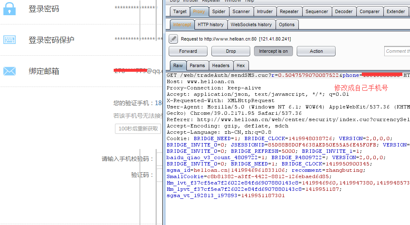
Task: Select the Raw request view tab
Action: 178,65
